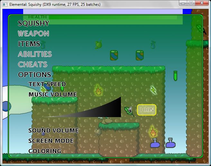Select the WEAPON menu entry
This screenshot has width=211, height=166.
pyautogui.click(x=33, y=33)
